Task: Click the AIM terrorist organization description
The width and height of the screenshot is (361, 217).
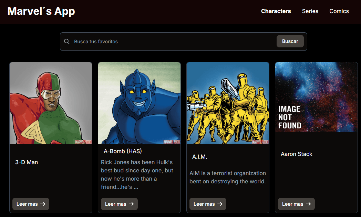Action: (x=228, y=177)
